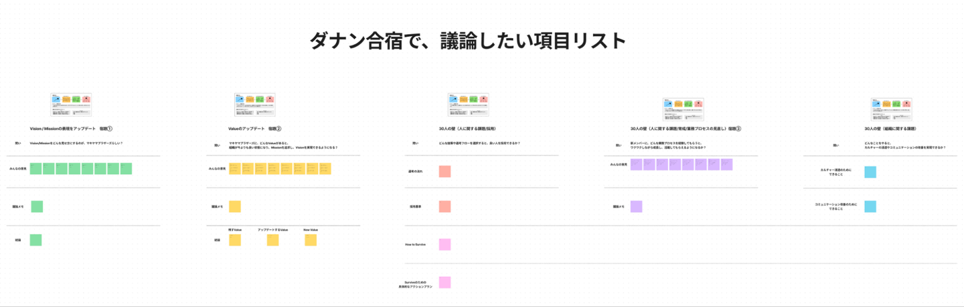Open thumbnail above Valueのアップデート section
964x307 pixels.
[254, 105]
